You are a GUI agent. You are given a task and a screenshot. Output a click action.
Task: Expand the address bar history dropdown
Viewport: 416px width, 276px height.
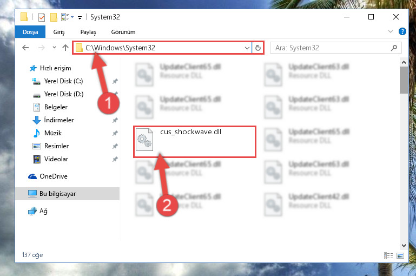(x=247, y=48)
